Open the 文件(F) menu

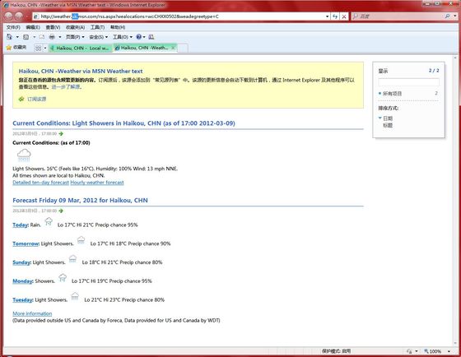13,27
